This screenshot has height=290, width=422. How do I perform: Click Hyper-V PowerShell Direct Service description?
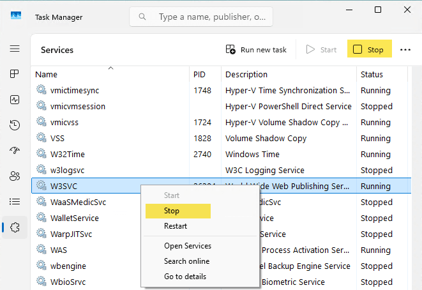tap(288, 107)
